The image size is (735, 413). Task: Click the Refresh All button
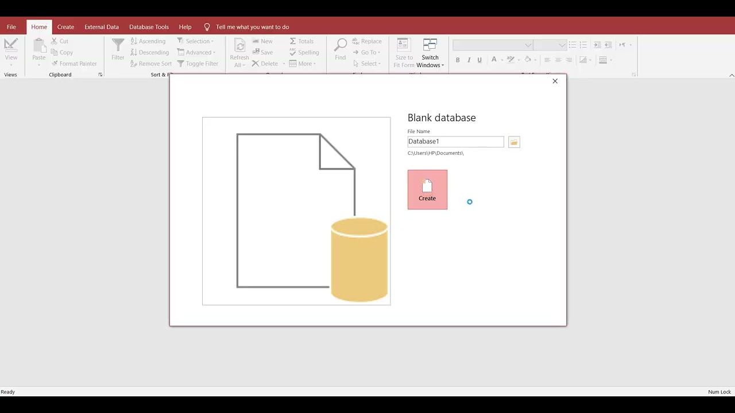pos(239,53)
